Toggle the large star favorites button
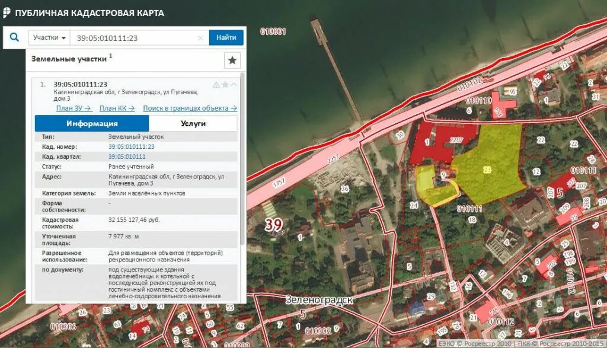The image size is (607, 348). coord(232,60)
